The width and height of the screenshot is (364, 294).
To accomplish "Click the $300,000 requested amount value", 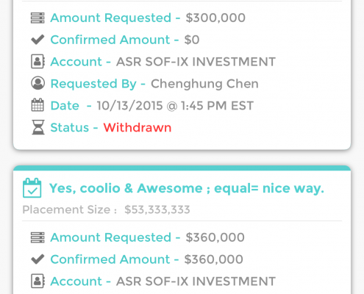I will point(215,18).
